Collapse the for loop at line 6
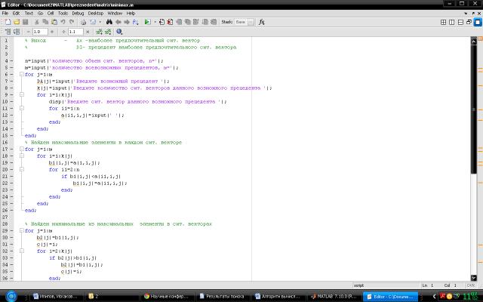This screenshot has width=483, height=302. click(x=22, y=75)
